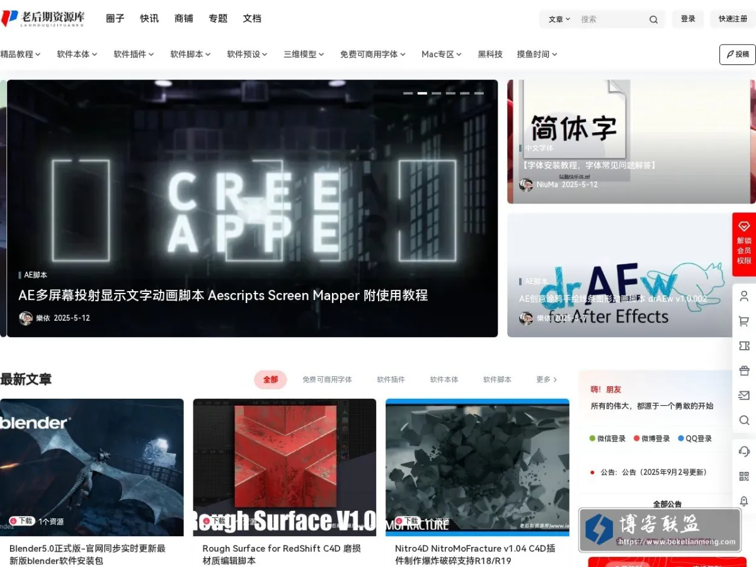Viewport: 756px width, 567px height.
Task: Expand the 软件本体 navigation menu
Action: tap(77, 54)
